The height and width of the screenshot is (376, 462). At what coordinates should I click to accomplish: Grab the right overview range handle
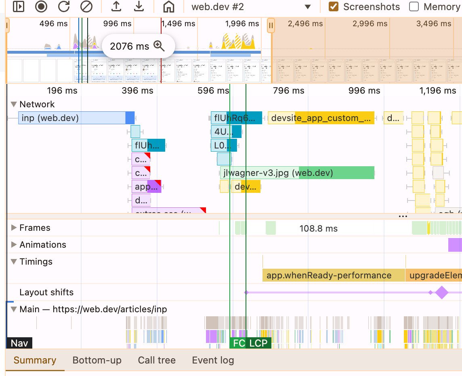(271, 25)
